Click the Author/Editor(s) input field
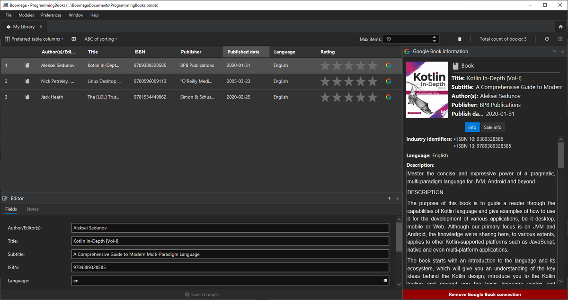This screenshot has width=568, height=300. pyautogui.click(x=231, y=228)
